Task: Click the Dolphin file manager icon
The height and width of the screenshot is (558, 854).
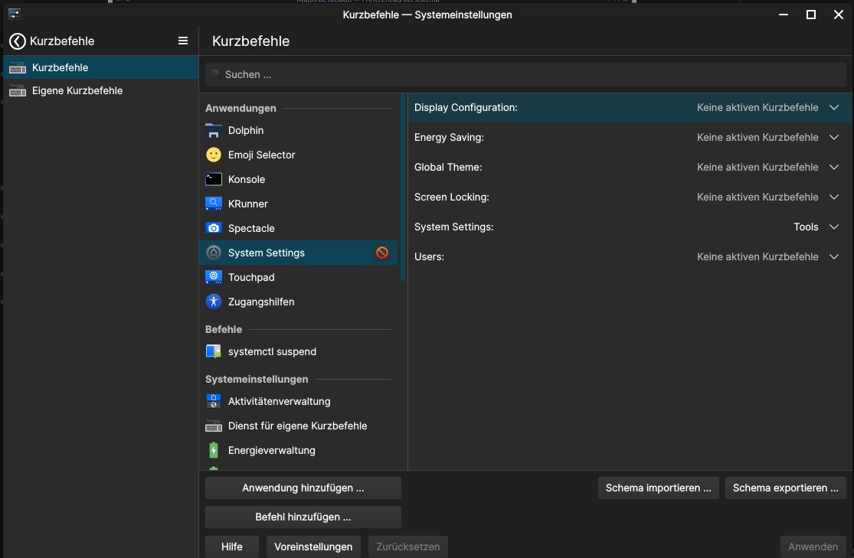Action: tap(214, 131)
